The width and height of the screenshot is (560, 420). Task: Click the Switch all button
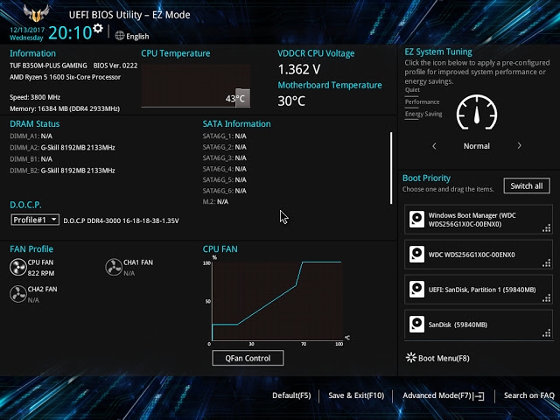(x=527, y=185)
